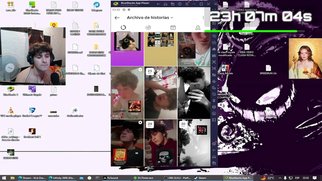
Task: Switch to D:\Timer.exe taskbar window
Action: click(x=143, y=178)
